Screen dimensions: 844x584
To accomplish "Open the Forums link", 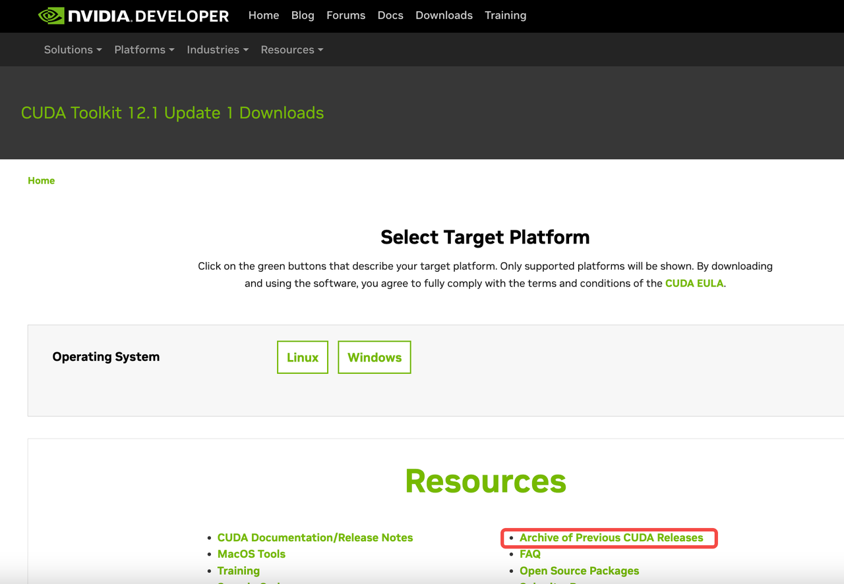I will point(346,15).
